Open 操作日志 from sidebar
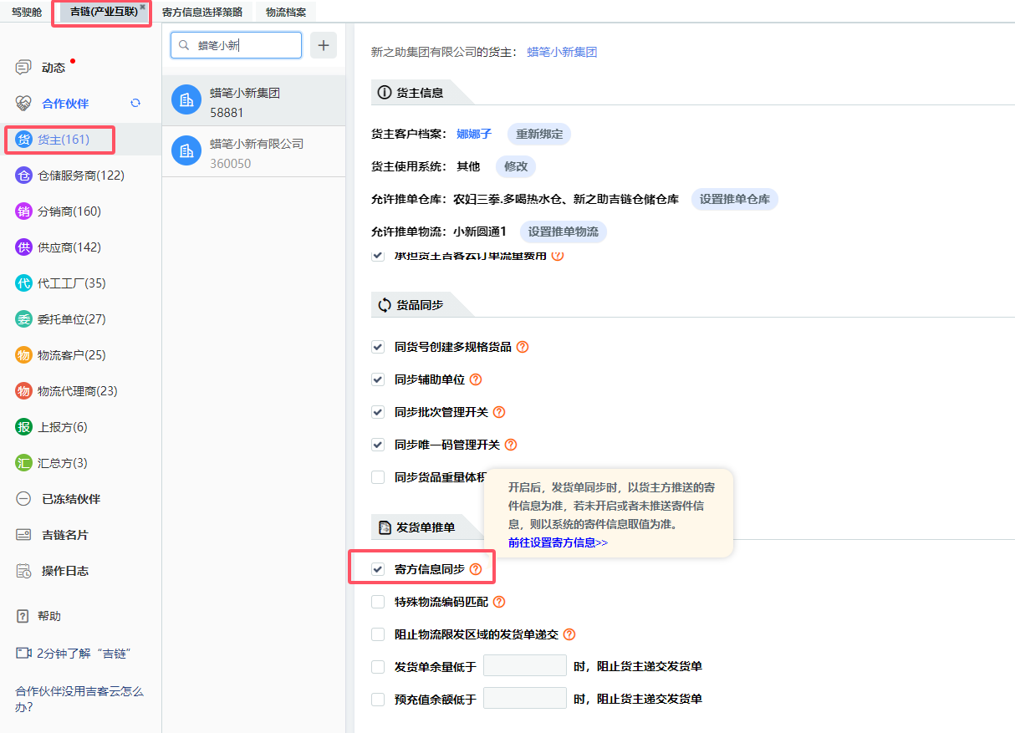Image resolution: width=1015 pixels, height=733 pixels. pos(65,571)
